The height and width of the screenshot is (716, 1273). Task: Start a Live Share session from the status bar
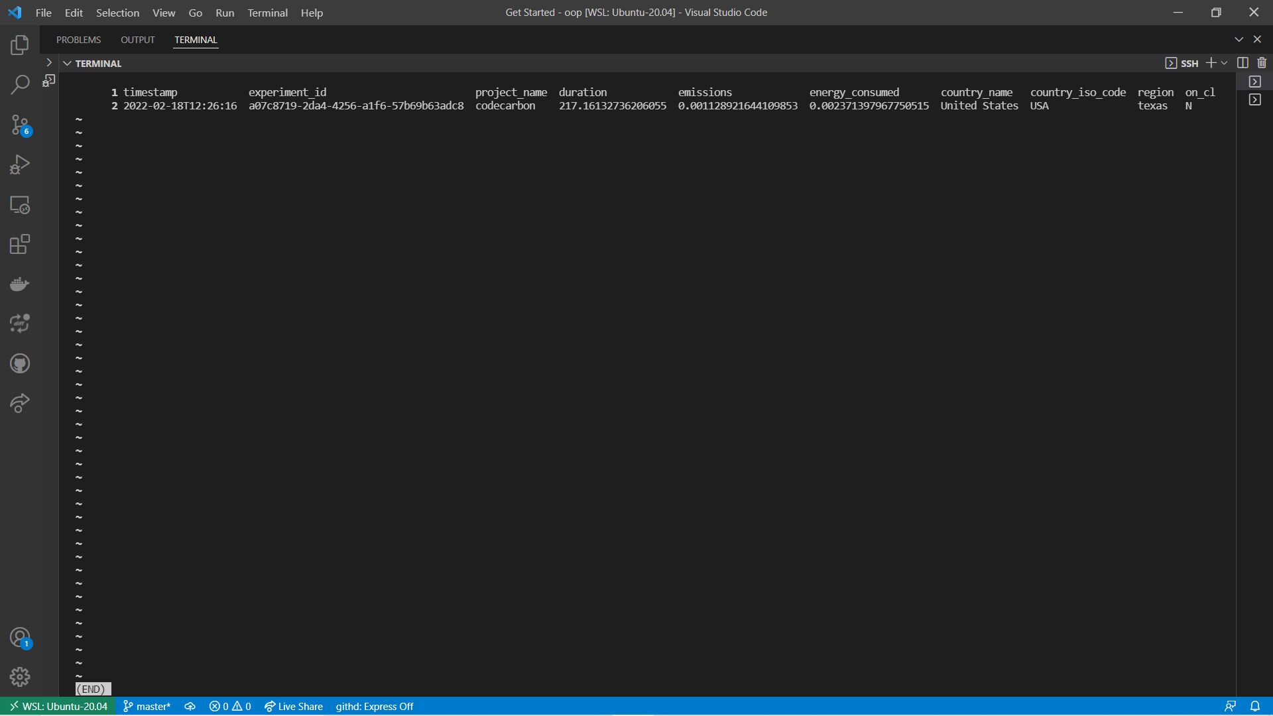294,706
